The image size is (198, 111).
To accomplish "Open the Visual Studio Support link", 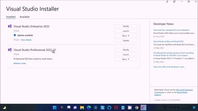I will click(182, 92).
